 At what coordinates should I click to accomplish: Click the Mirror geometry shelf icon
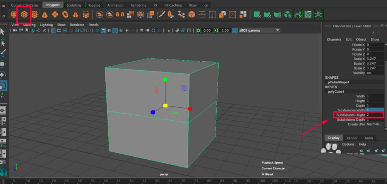point(120,15)
